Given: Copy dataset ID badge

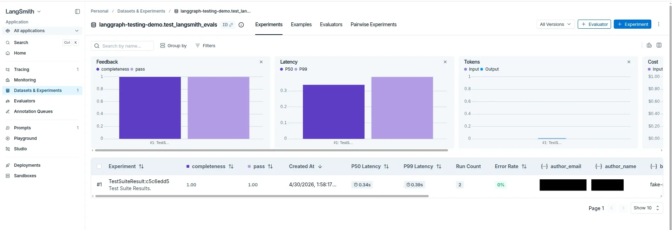Looking at the screenshot, I should (x=228, y=25).
